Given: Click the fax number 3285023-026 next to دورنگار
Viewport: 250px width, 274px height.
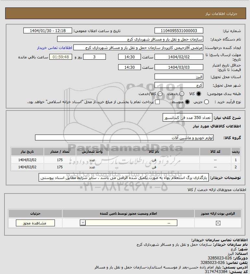Looking at the screenshot, I should [x=220, y=258].
